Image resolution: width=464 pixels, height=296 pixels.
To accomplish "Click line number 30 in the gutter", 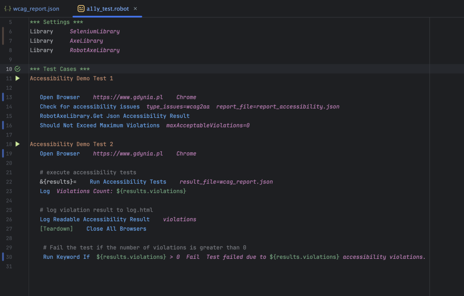I will (x=9, y=257).
